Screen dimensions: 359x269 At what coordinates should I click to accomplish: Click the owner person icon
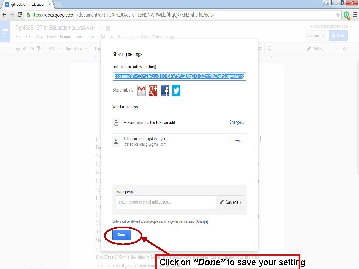click(116, 142)
